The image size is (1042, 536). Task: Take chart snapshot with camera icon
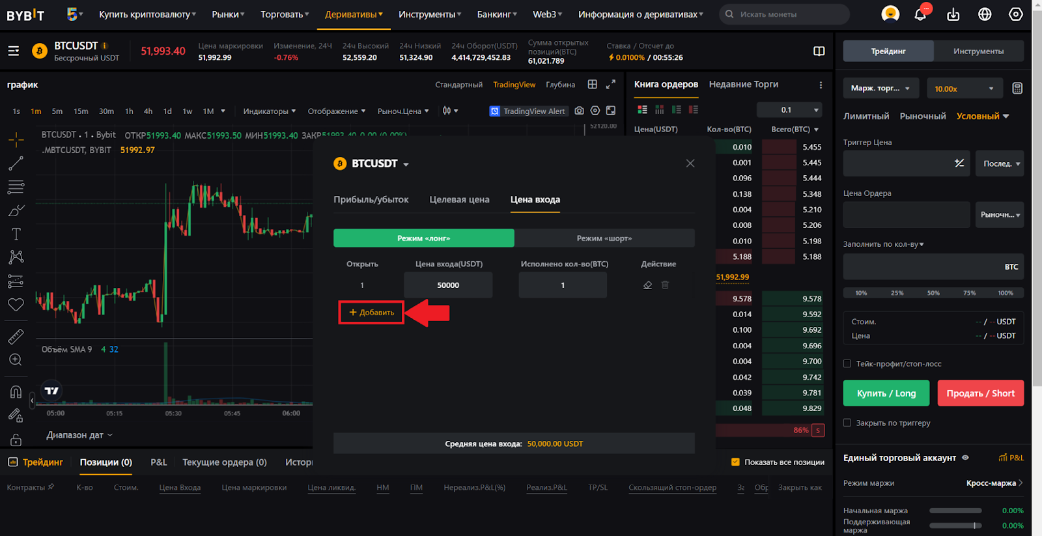pos(579,111)
